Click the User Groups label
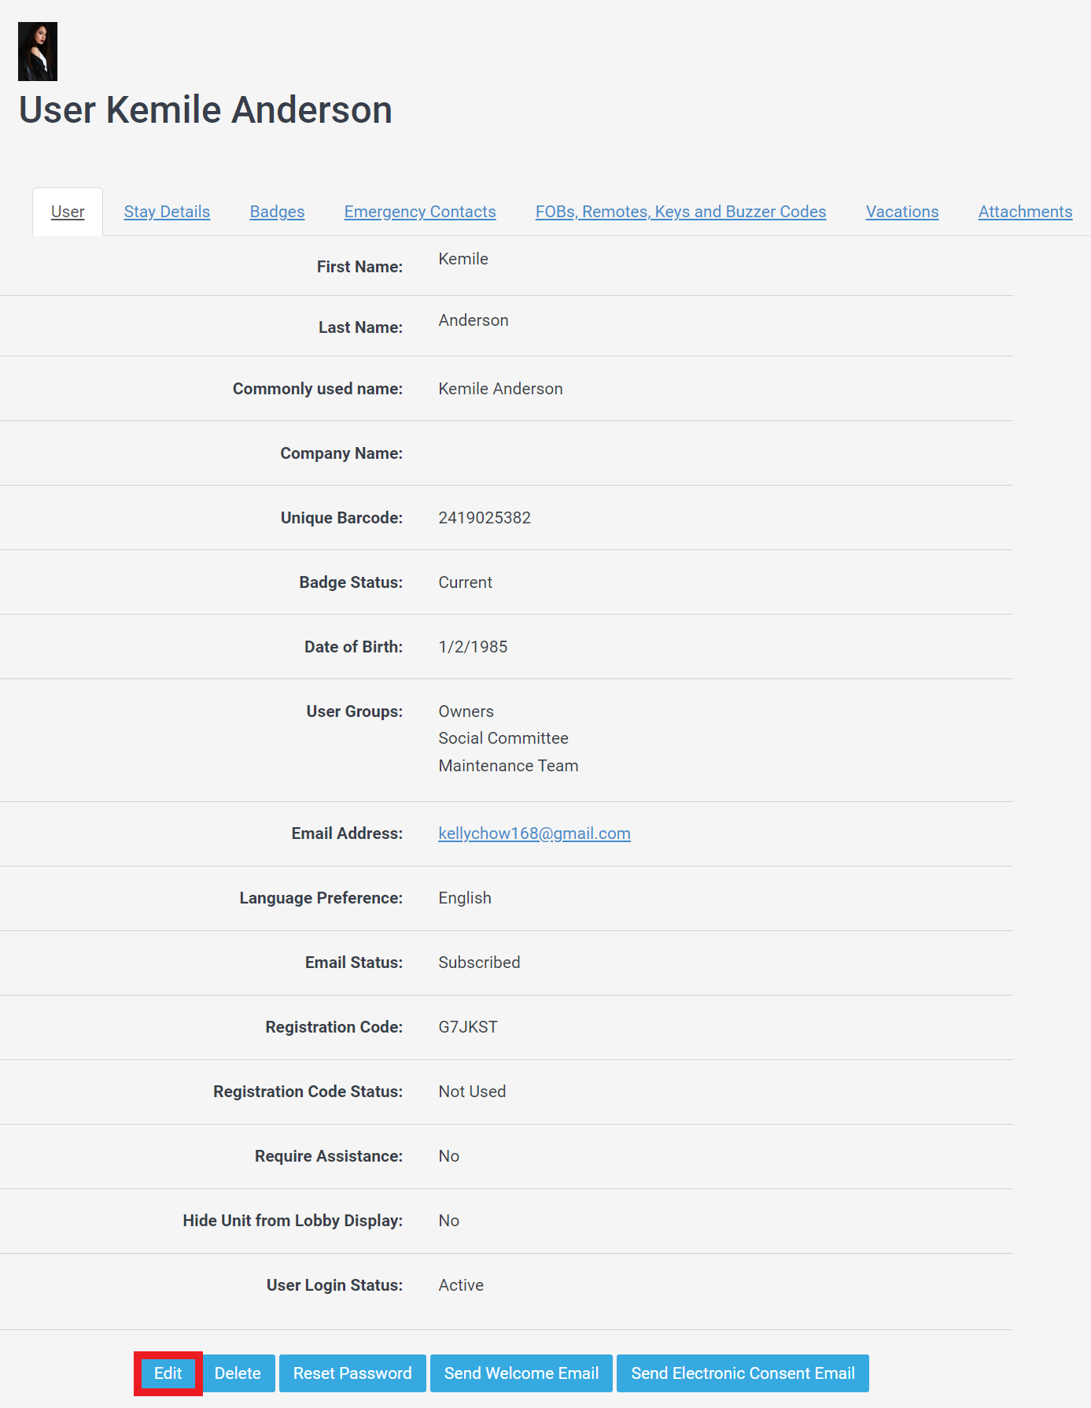1091x1408 pixels. pyautogui.click(x=355, y=711)
